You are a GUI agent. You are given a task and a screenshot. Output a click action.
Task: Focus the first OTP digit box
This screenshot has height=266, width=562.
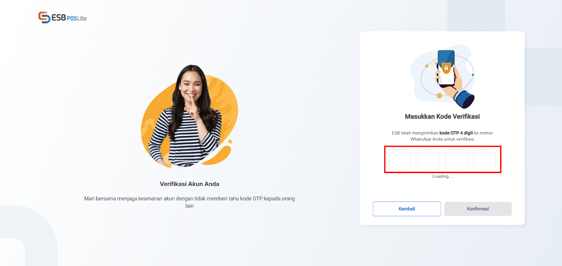click(400, 159)
